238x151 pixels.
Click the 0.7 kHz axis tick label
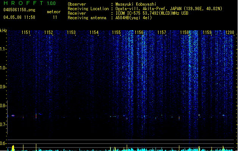click(x=3, y=125)
